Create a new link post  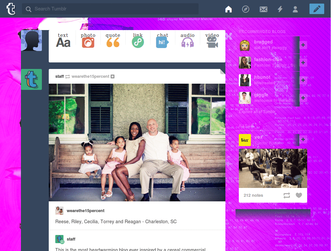(138, 40)
